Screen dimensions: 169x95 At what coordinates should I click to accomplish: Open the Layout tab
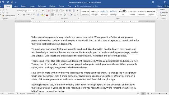(x=32, y=6)
